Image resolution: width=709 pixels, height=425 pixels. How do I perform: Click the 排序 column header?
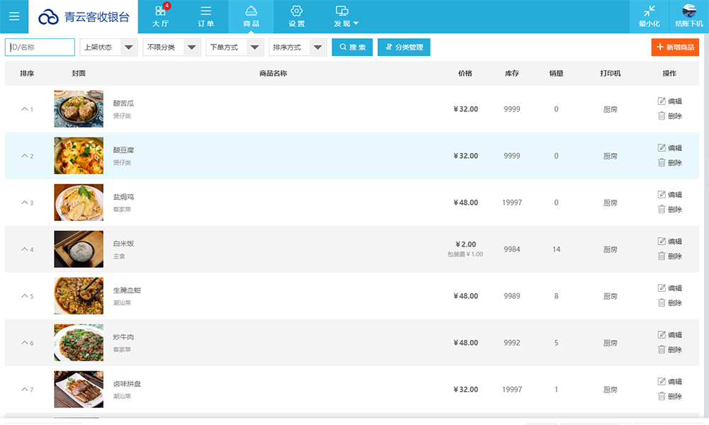27,73
